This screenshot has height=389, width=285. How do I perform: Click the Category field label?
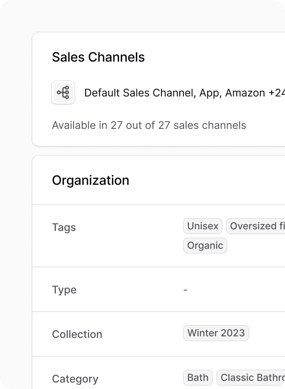point(75,379)
